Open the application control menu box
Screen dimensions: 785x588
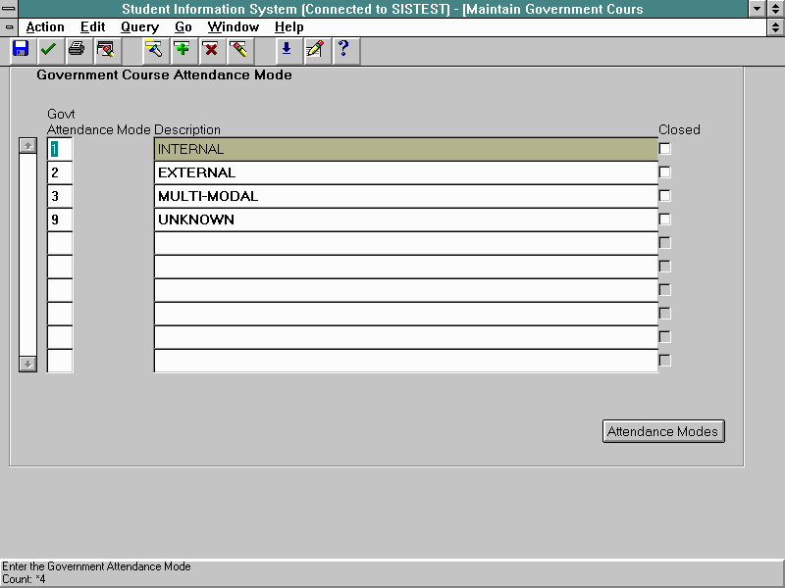pyautogui.click(x=9, y=9)
